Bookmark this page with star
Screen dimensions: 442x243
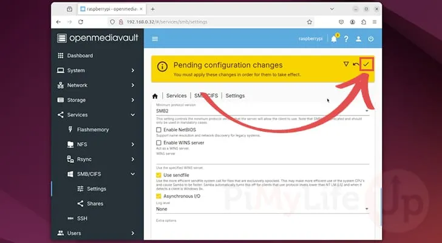click(x=310, y=22)
